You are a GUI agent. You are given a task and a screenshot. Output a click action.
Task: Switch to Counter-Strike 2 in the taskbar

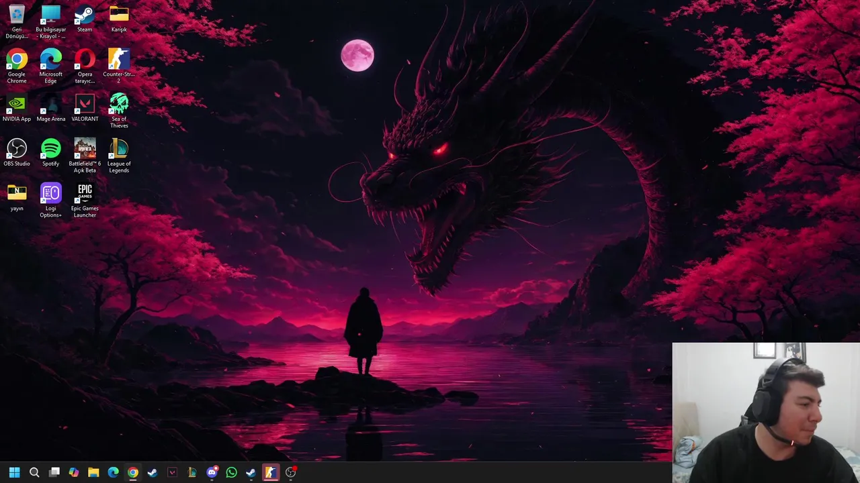(x=271, y=472)
